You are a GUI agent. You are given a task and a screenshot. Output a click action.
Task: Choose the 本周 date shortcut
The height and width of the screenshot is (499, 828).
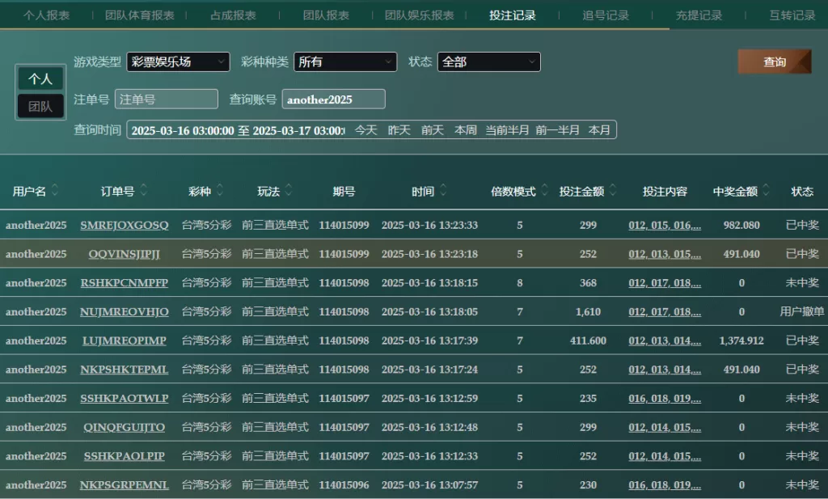pos(465,130)
